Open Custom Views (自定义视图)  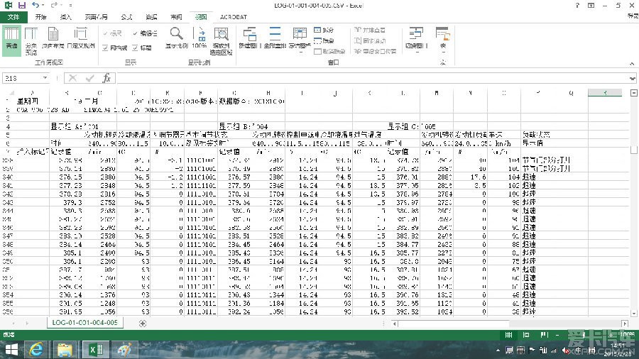click(81, 39)
